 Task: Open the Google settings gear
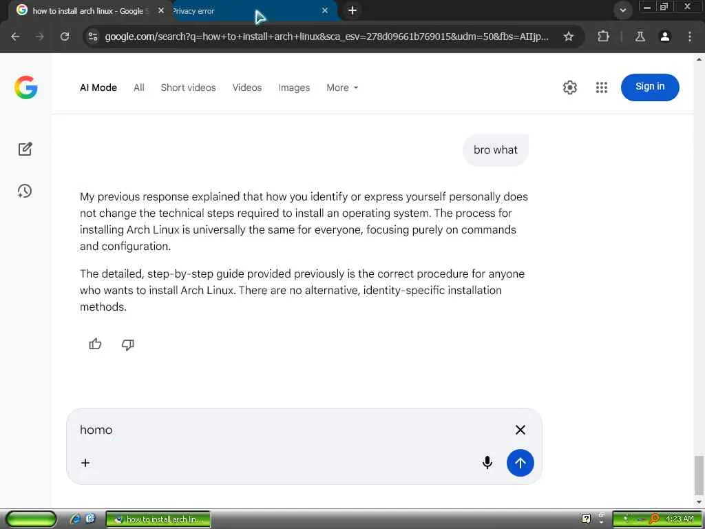pos(569,87)
